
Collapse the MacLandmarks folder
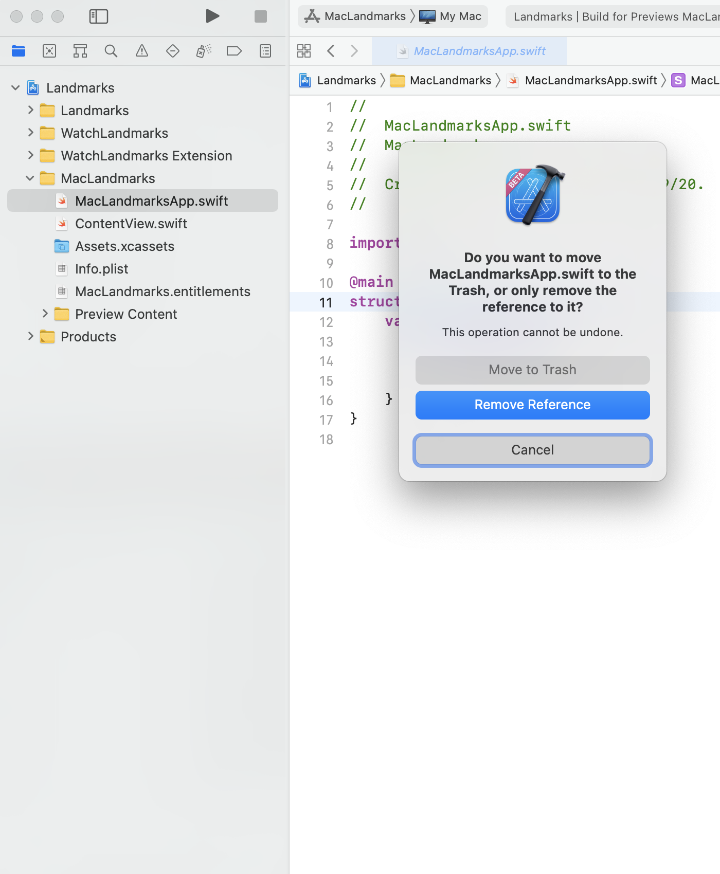30,178
